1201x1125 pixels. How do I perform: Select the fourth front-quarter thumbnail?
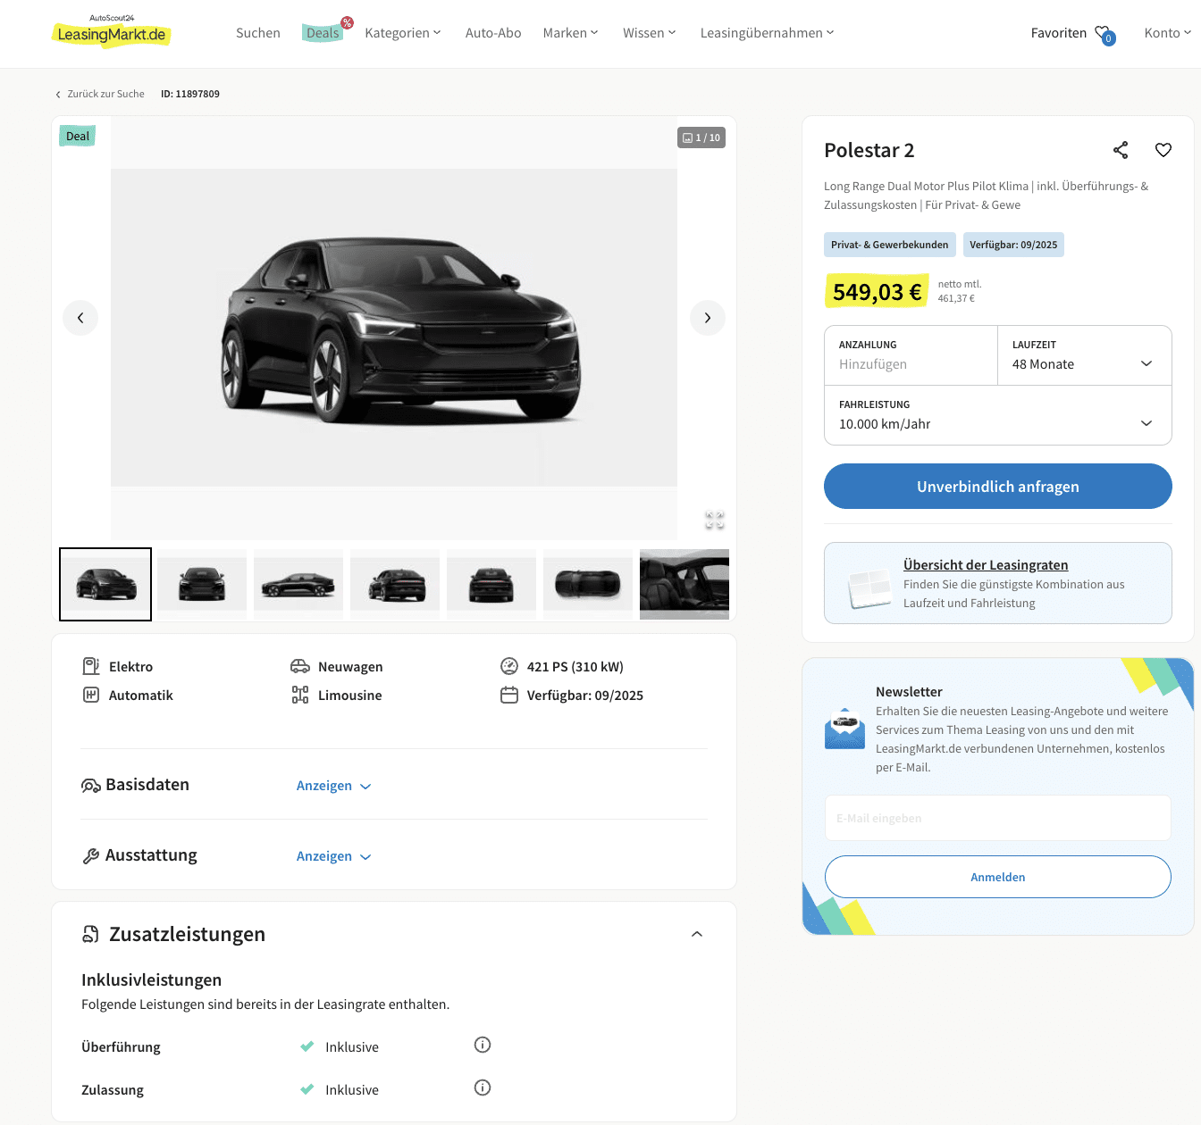(395, 584)
